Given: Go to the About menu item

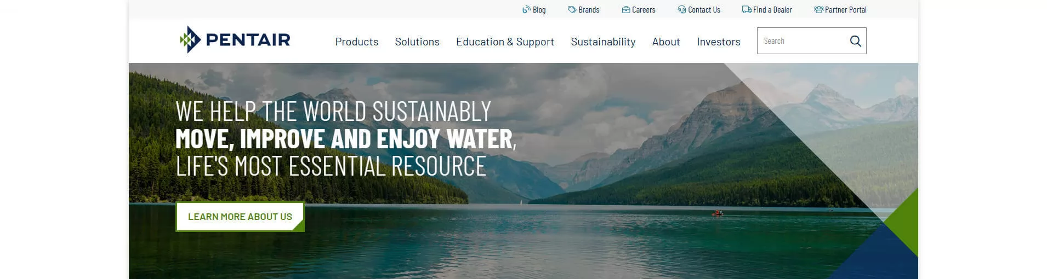Looking at the screenshot, I should coord(666,42).
